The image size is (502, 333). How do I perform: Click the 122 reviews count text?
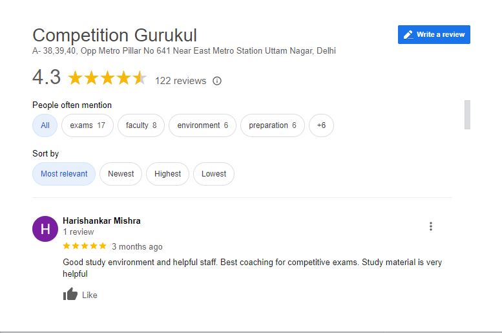click(x=180, y=81)
